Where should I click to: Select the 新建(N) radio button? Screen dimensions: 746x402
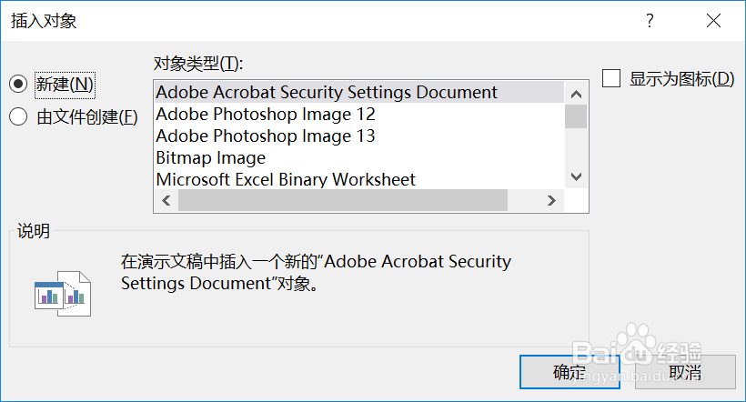coord(18,85)
